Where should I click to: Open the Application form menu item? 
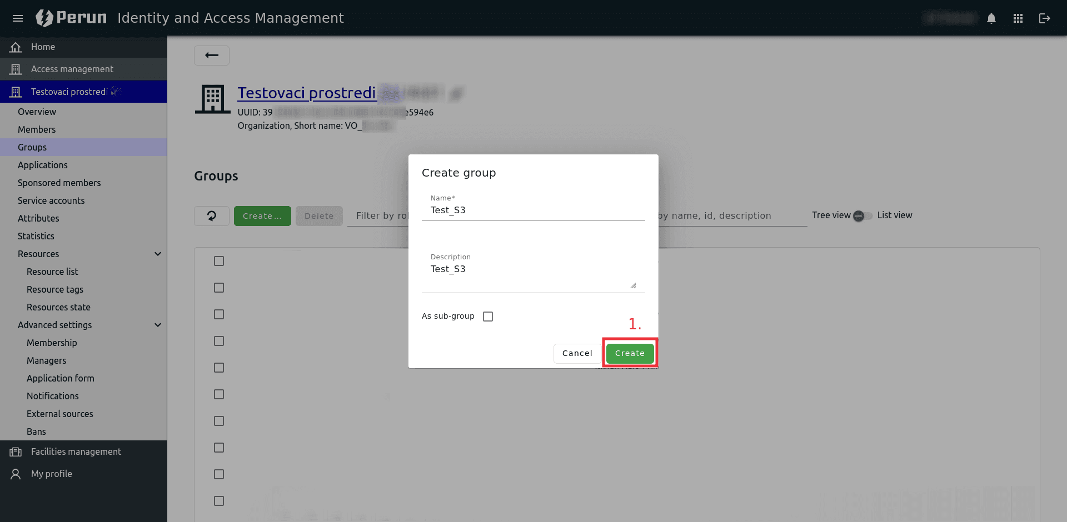point(61,378)
